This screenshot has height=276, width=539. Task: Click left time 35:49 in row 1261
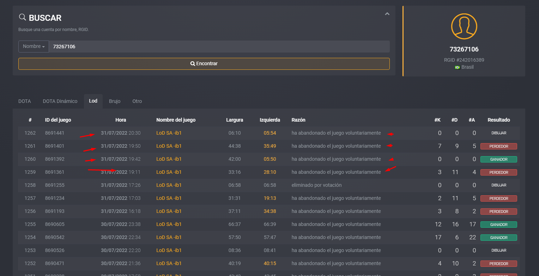click(270, 146)
